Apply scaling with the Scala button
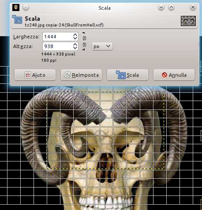Viewport: 202px width, 210px height. click(x=127, y=75)
